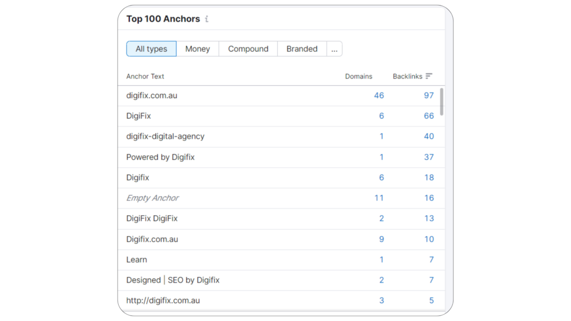This screenshot has width=571, height=321.
Task: Select the Learn anchor text
Action: [x=137, y=260]
